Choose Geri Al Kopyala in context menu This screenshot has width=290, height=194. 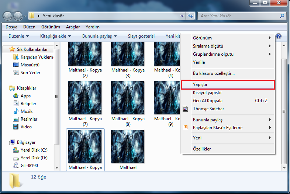(x=228, y=101)
